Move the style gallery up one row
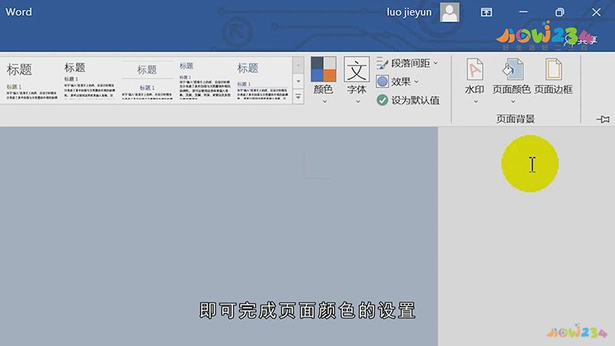 pos(298,65)
